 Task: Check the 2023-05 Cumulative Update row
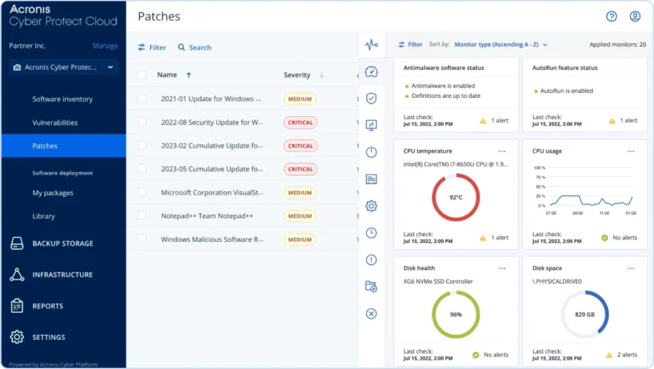[142, 168]
